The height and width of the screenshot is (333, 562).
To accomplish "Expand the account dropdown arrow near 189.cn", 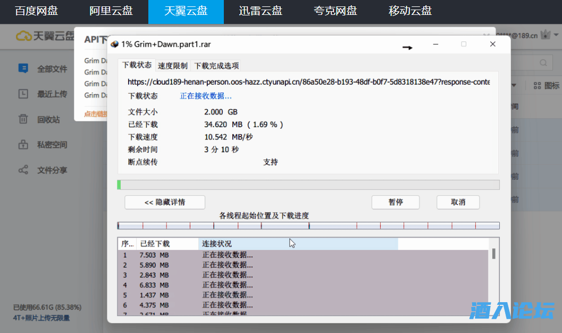I will pos(557,36).
